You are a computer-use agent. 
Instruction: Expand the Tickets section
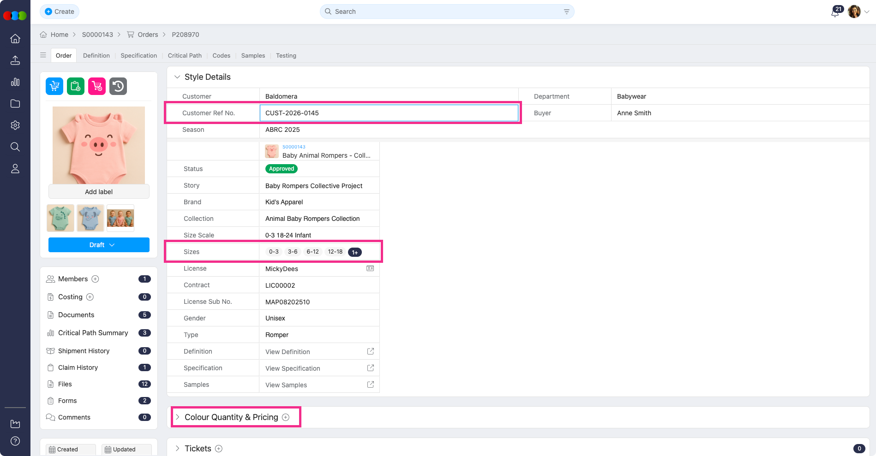pyautogui.click(x=177, y=449)
